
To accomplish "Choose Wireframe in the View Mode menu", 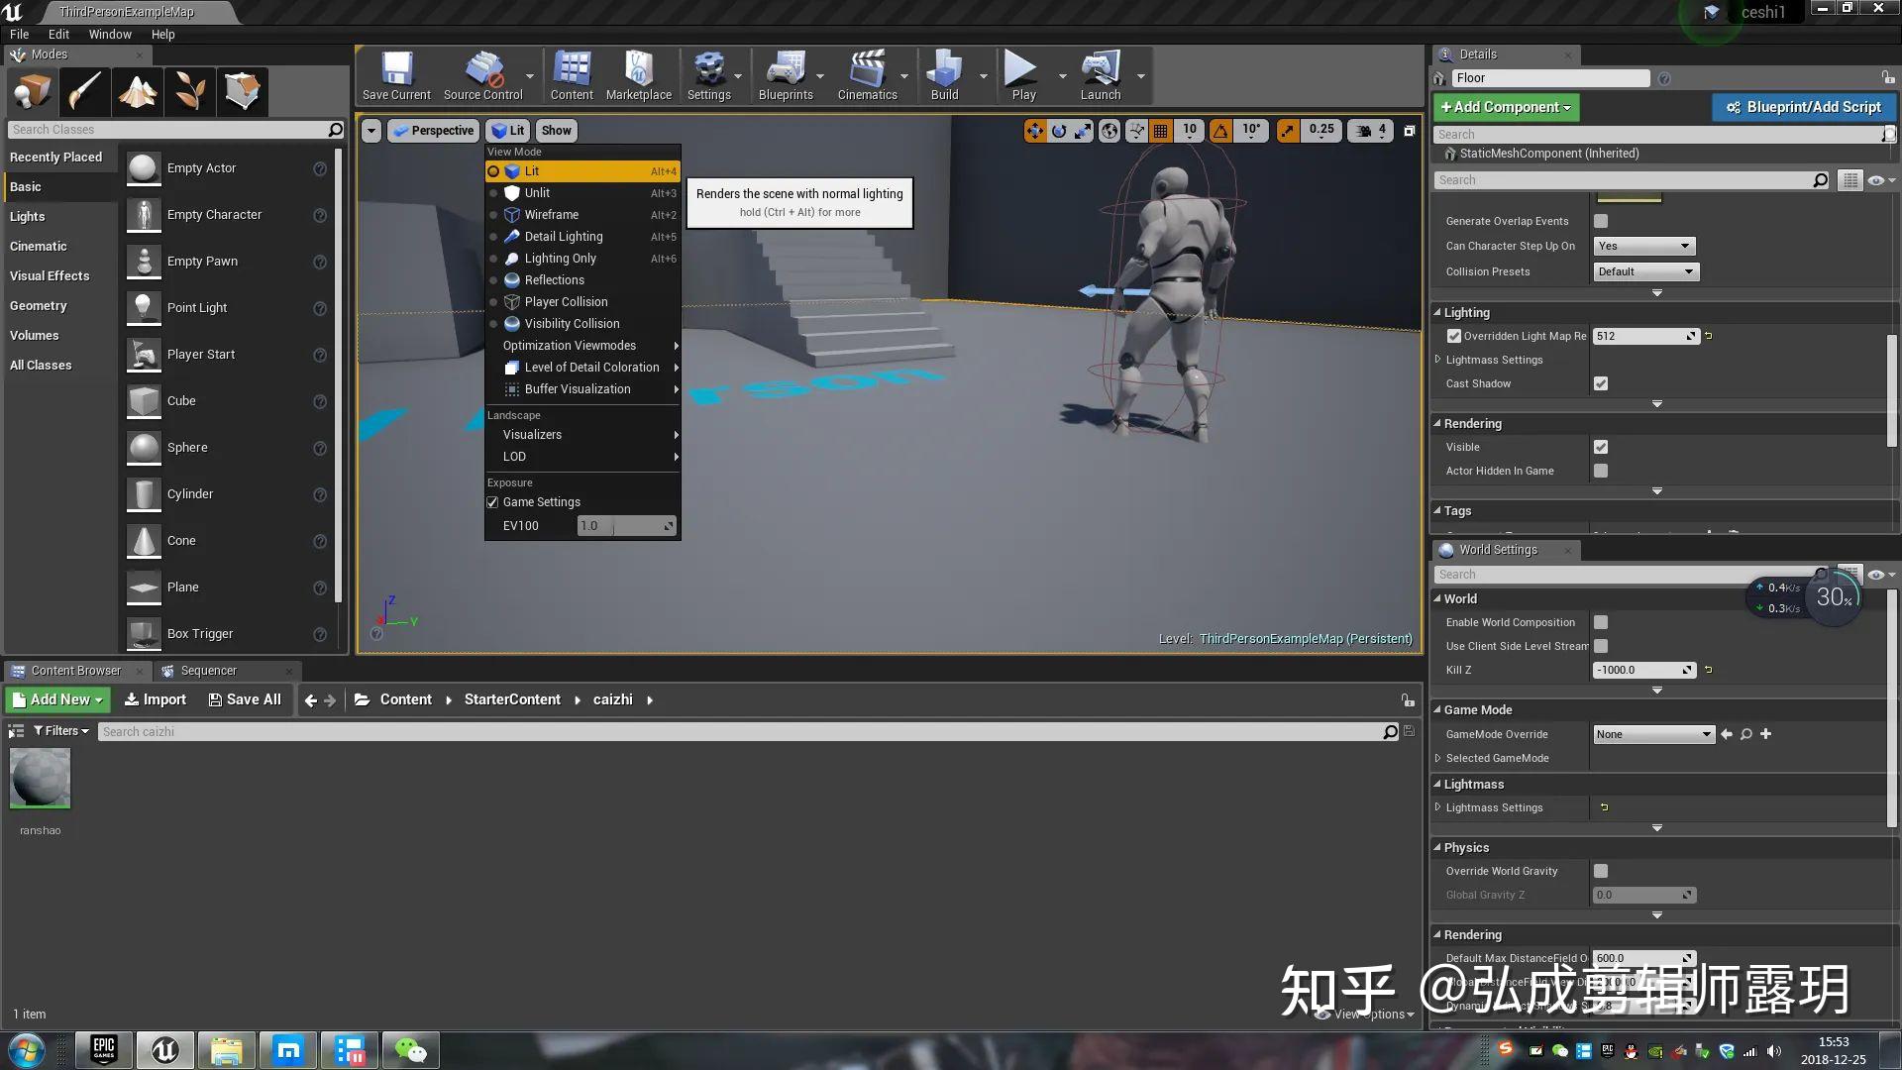I will point(551,215).
